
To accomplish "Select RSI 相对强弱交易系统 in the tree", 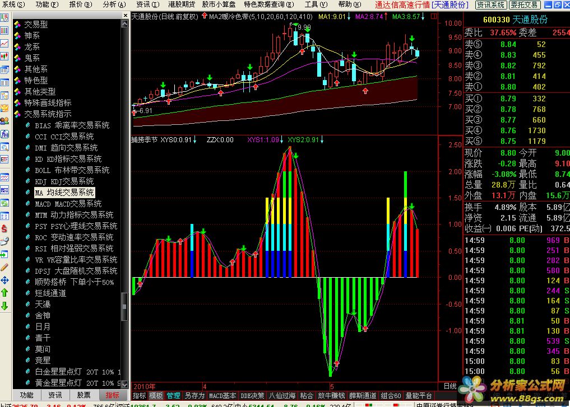I will [74, 249].
